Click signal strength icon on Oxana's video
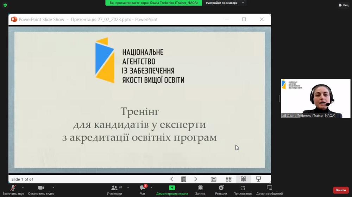 [284, 116]
